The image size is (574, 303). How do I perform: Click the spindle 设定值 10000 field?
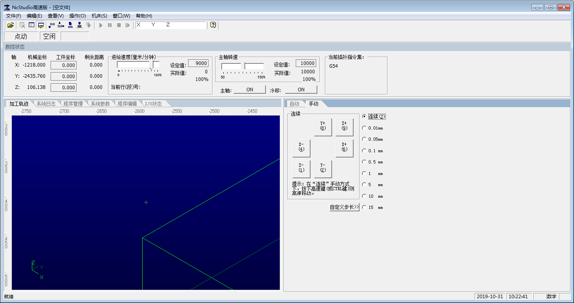click(306, 63)
